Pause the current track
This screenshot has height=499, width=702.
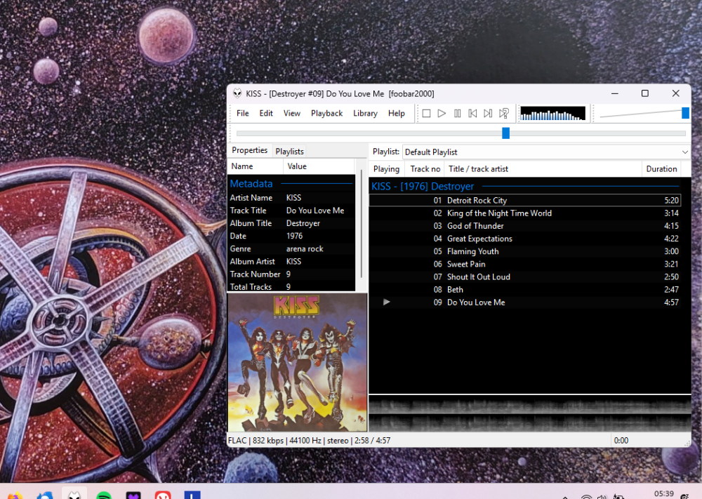click(457, 113)
